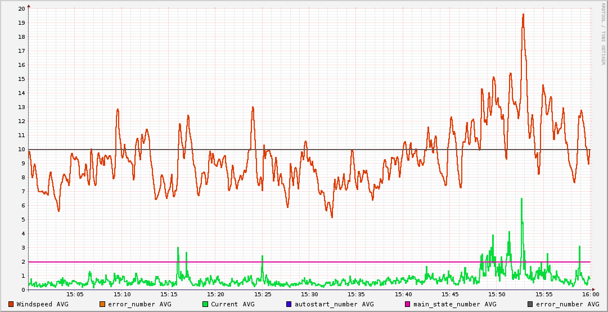This screenshot has width=608, height=312.
Task: Click the orange error_number legend swatch
Action: coord(102,304)
